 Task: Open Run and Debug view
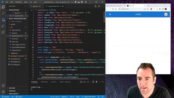pyautogui.click(x=3, y=26)
